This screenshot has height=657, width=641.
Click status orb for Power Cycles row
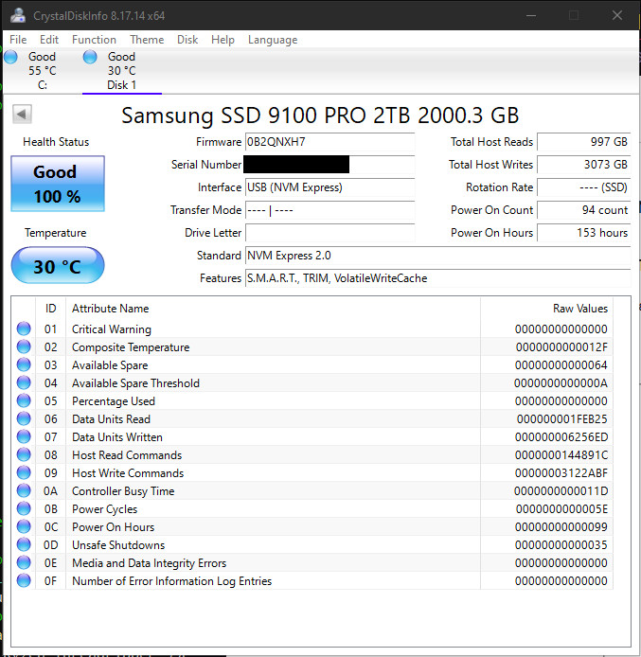click(24, 508)
